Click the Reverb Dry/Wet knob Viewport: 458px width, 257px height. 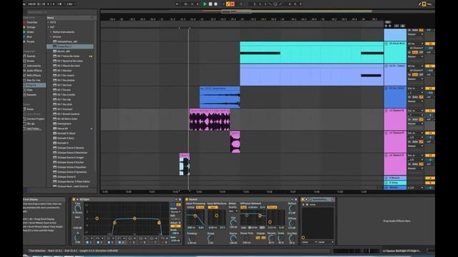coord(291,238)
